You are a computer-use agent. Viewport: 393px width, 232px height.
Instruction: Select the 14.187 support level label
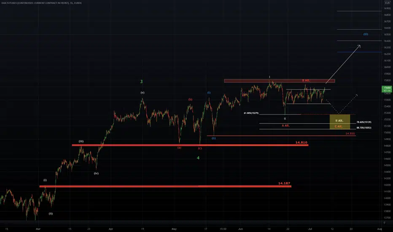[x=284, y=183]
